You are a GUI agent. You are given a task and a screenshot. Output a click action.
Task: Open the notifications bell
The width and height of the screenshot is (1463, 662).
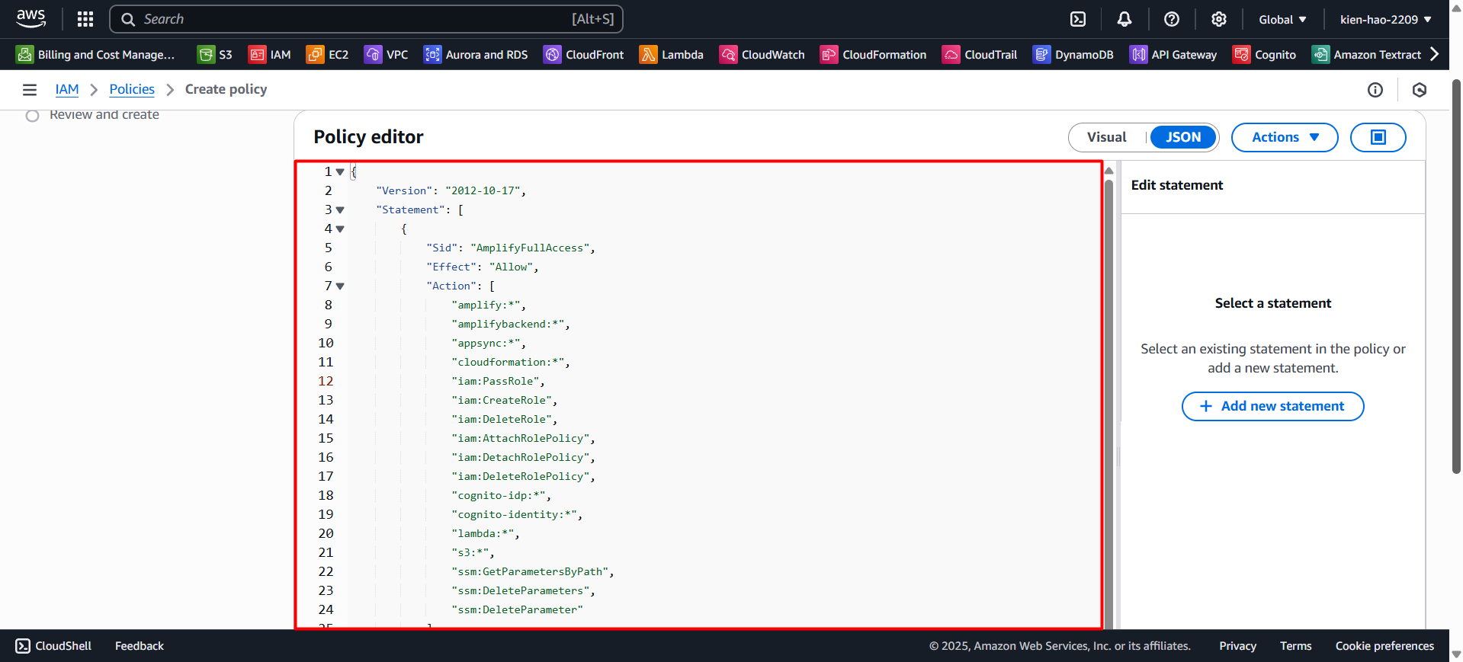[1125, 19]
